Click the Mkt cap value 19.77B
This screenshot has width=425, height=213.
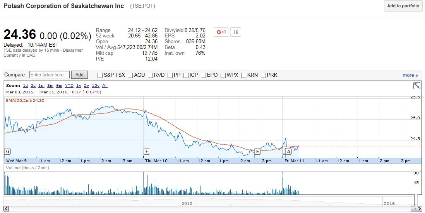(150, 53)
